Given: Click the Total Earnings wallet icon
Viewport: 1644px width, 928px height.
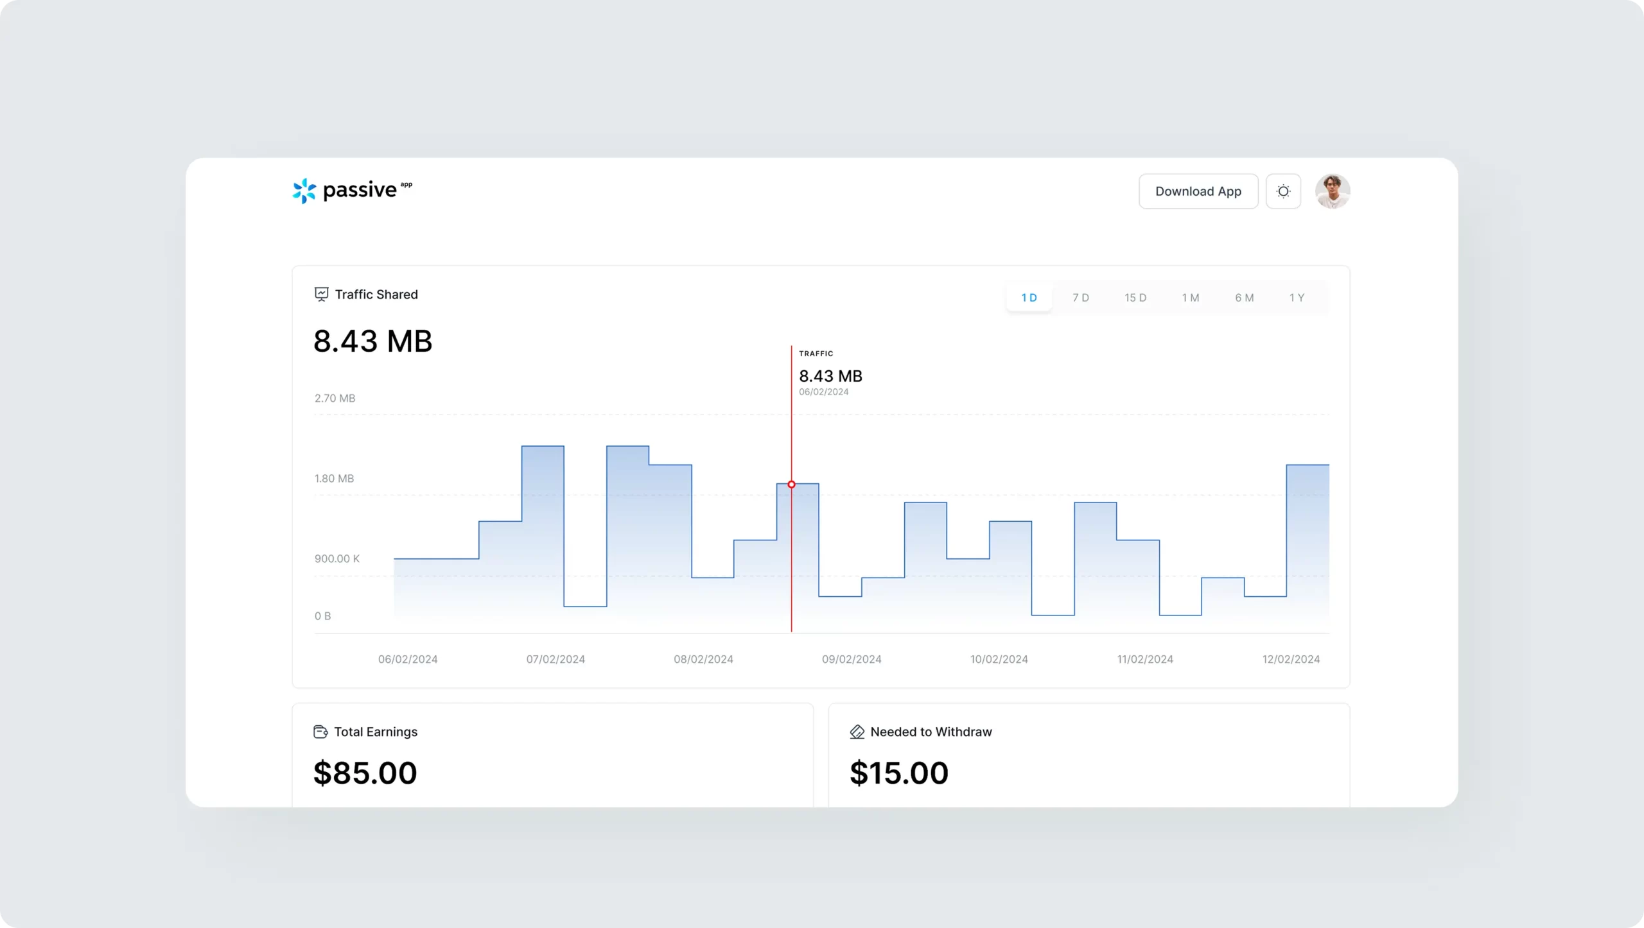Looking at the screenshot, I should (320, 732).
